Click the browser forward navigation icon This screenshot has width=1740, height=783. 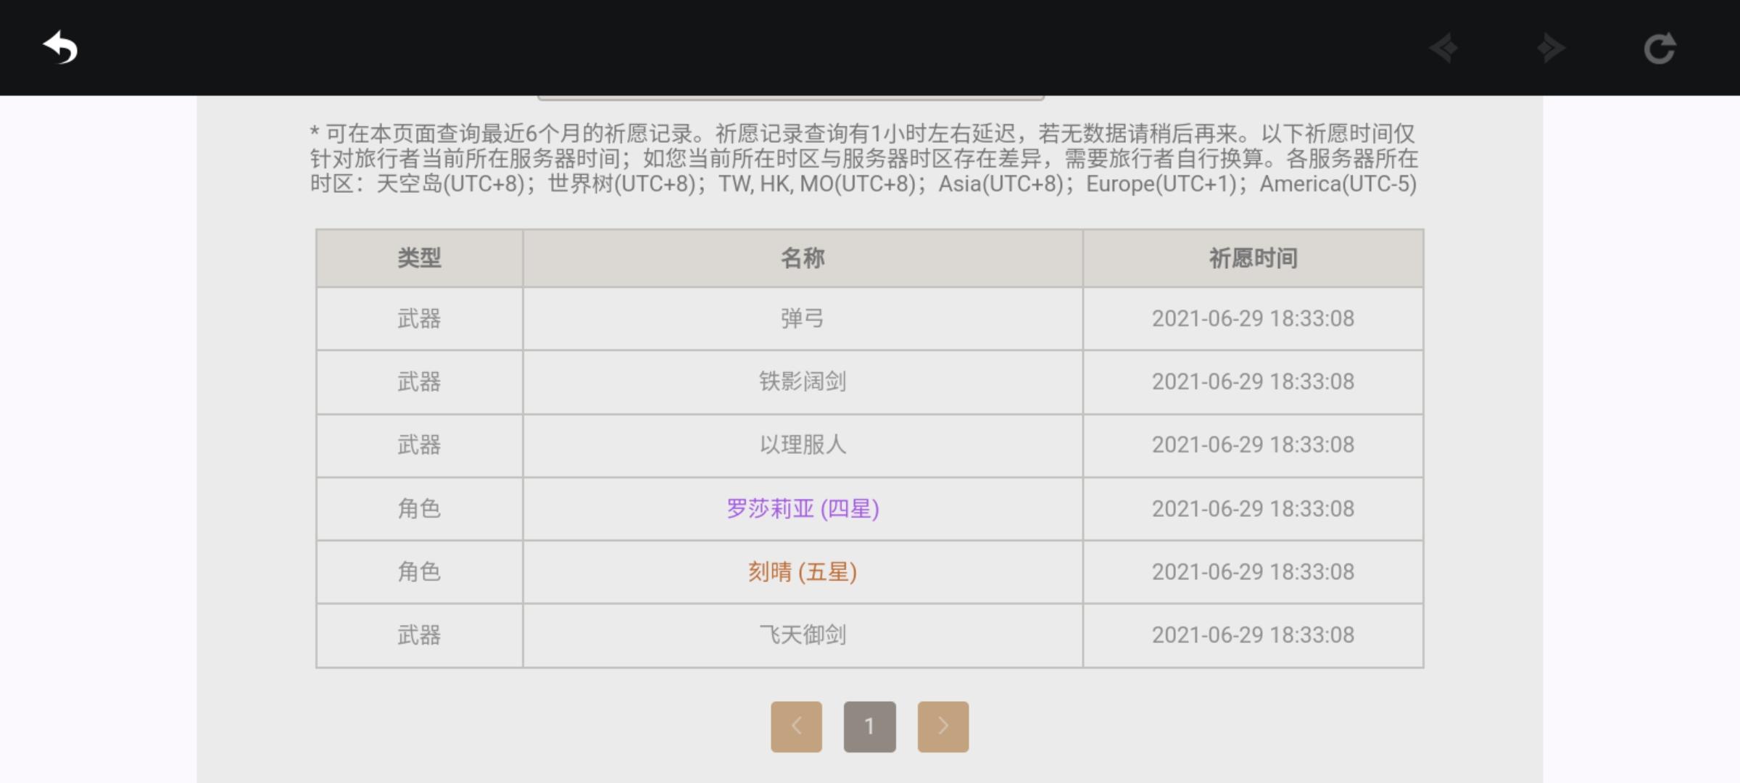coord(1551,49)
